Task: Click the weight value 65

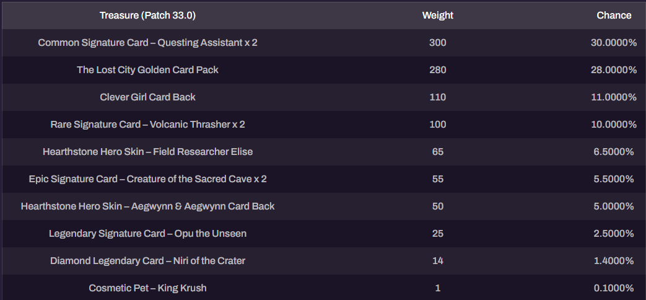Action: (437, 152)
